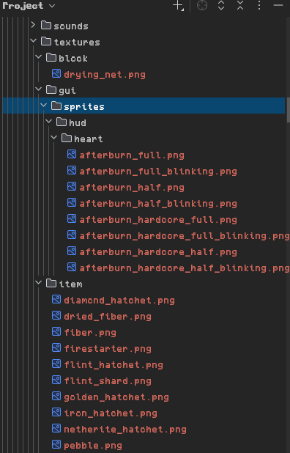Click the image icon beside pebble.png
The width and height of the screenshot is (290, 453).
click(56, 445)
